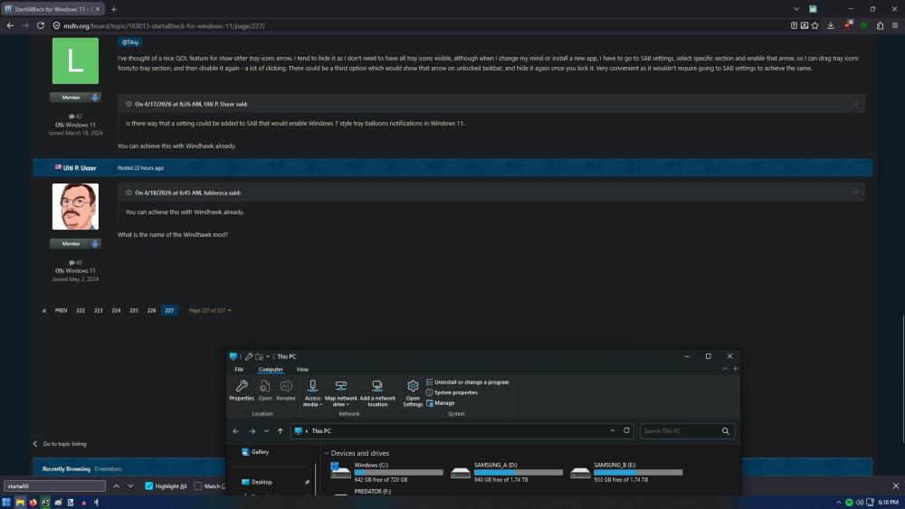Open Properties in the This PC ribbon
Screen dimensions: 905x509
(x=242, y=391)
